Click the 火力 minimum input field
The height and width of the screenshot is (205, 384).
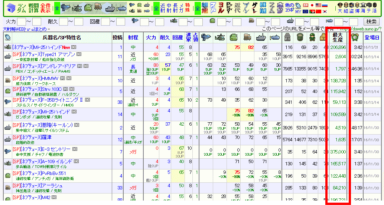pyautogui.click(x=22, y=22)
